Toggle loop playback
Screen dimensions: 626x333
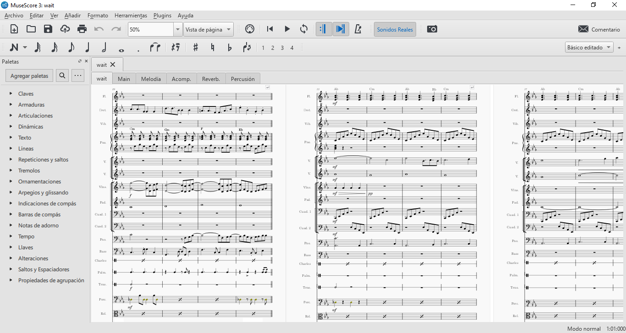coord(304,29)
